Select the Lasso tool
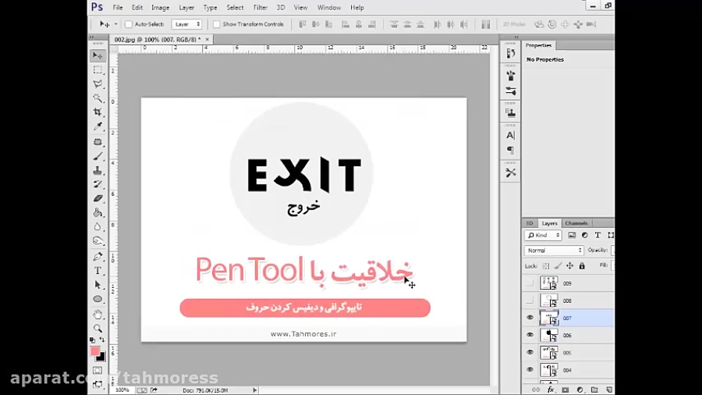The image size is (702, 395). point(97,84)
